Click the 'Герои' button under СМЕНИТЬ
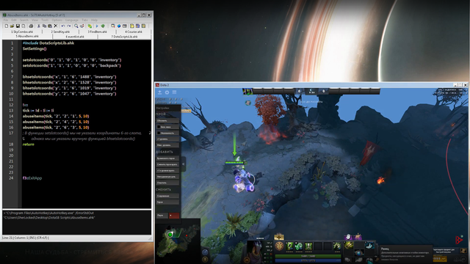The height and width of the screenshot is (264, 470). tap(167, 202)
